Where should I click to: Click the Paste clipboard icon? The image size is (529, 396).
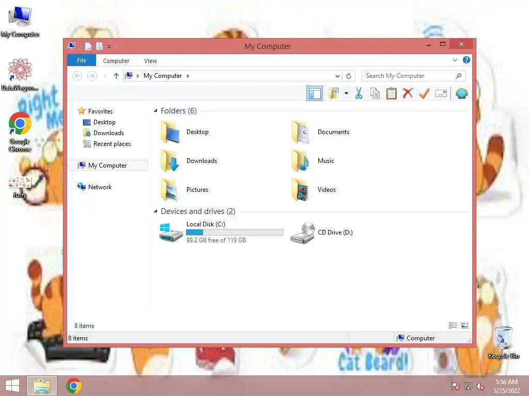[392, 93]
